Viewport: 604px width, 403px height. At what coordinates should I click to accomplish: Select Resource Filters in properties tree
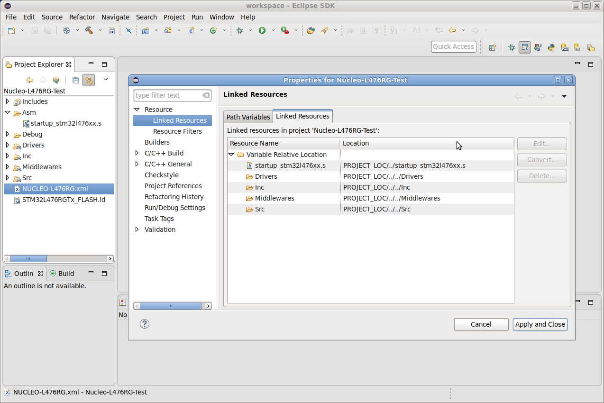point(177,131)
